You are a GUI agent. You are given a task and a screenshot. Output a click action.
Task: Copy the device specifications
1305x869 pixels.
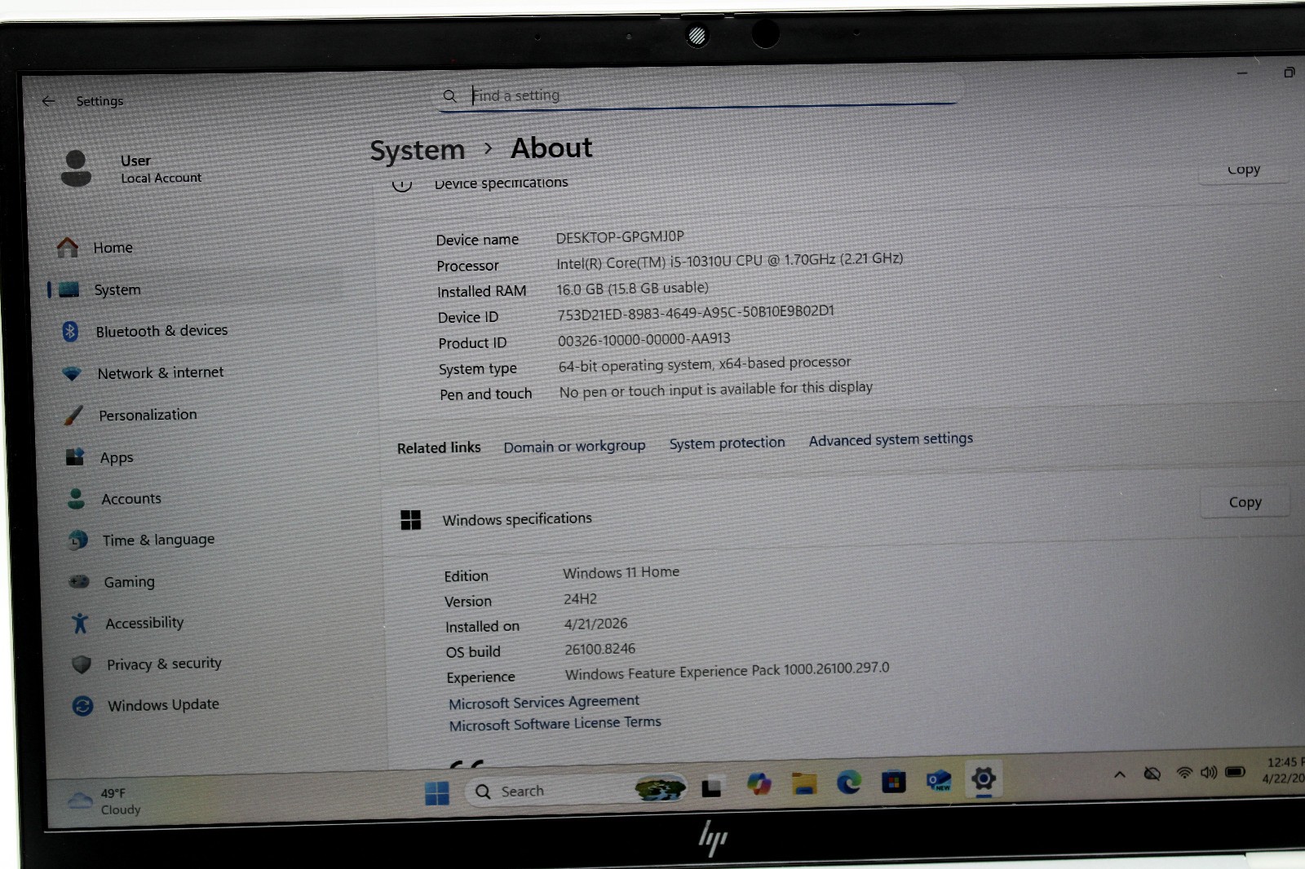point(1244,170)
